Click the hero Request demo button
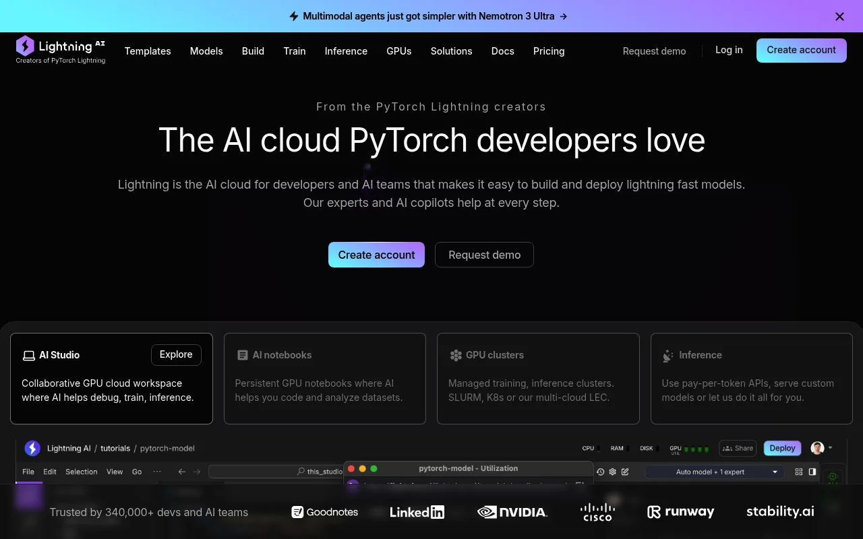This screenshot has height=539, width=863. pos(484,255)
